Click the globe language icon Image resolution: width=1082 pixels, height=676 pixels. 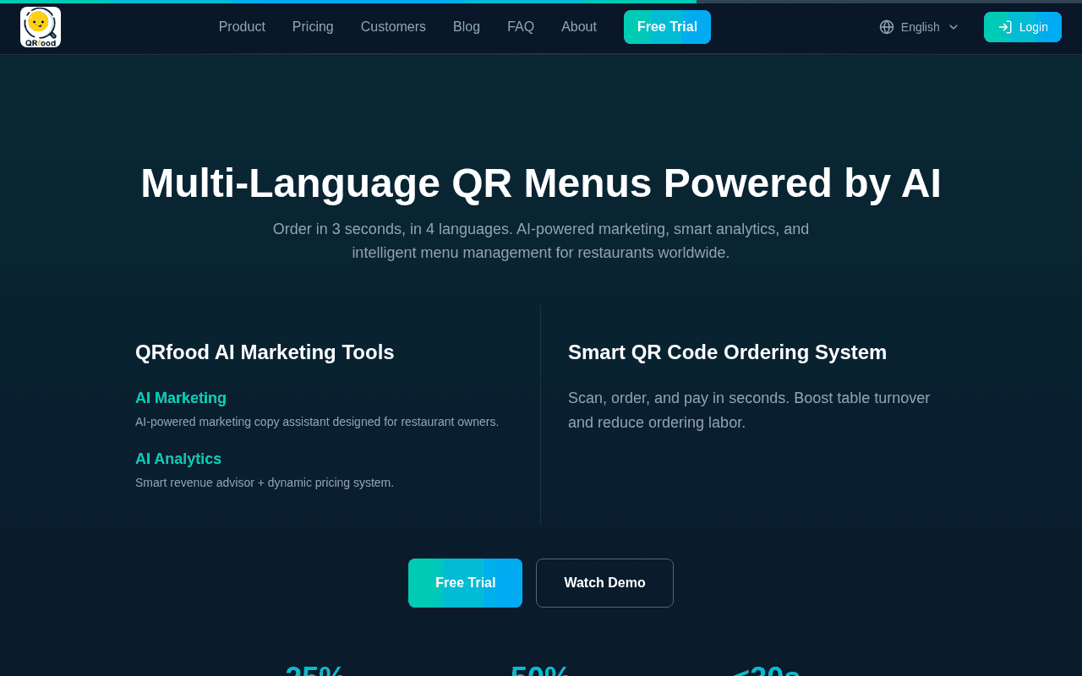tap(887, 27)
